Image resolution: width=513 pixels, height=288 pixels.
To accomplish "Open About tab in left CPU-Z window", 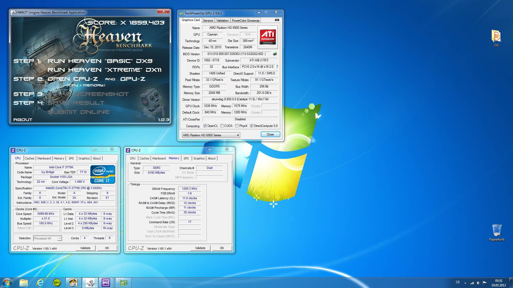I will (x=97, y=158).
